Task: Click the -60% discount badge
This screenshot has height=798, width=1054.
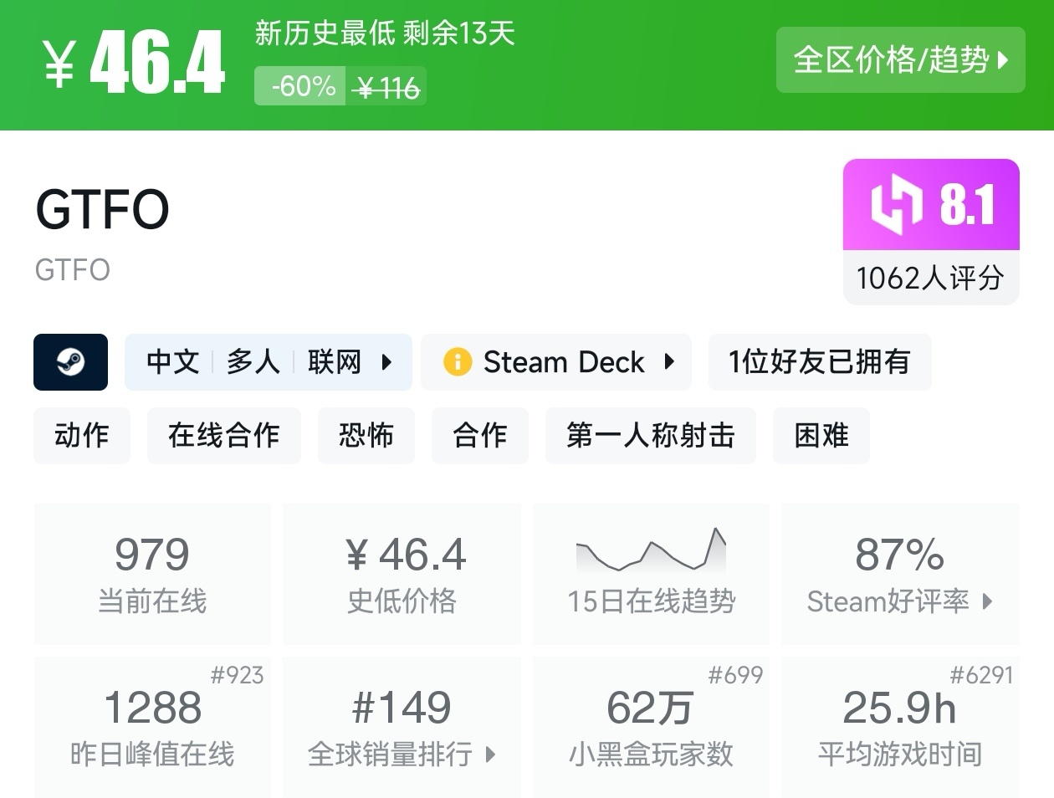Action: [299, 85]
